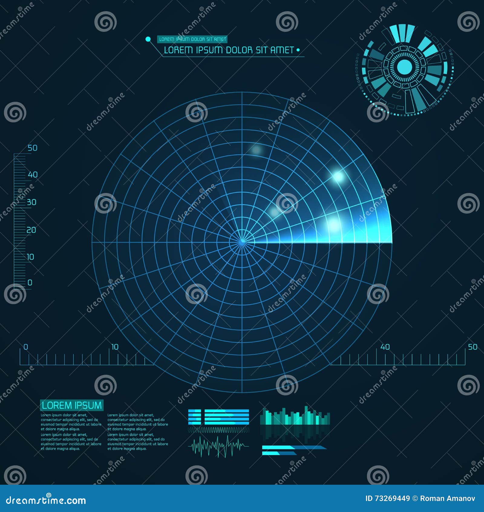This screenshot has height=512, width=484.
Task: Click the teal dot beside the subtitle callout
Action: [x=148, y=39]
